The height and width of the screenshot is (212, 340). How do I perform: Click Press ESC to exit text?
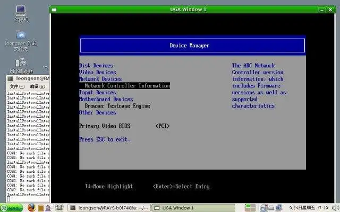click(x=105, y=139)
